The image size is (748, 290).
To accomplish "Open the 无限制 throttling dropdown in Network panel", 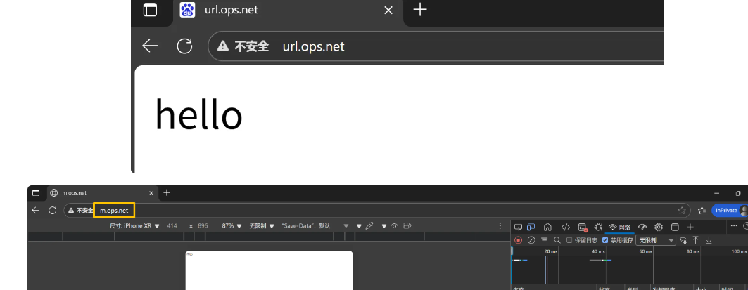I will coord(655,240).
